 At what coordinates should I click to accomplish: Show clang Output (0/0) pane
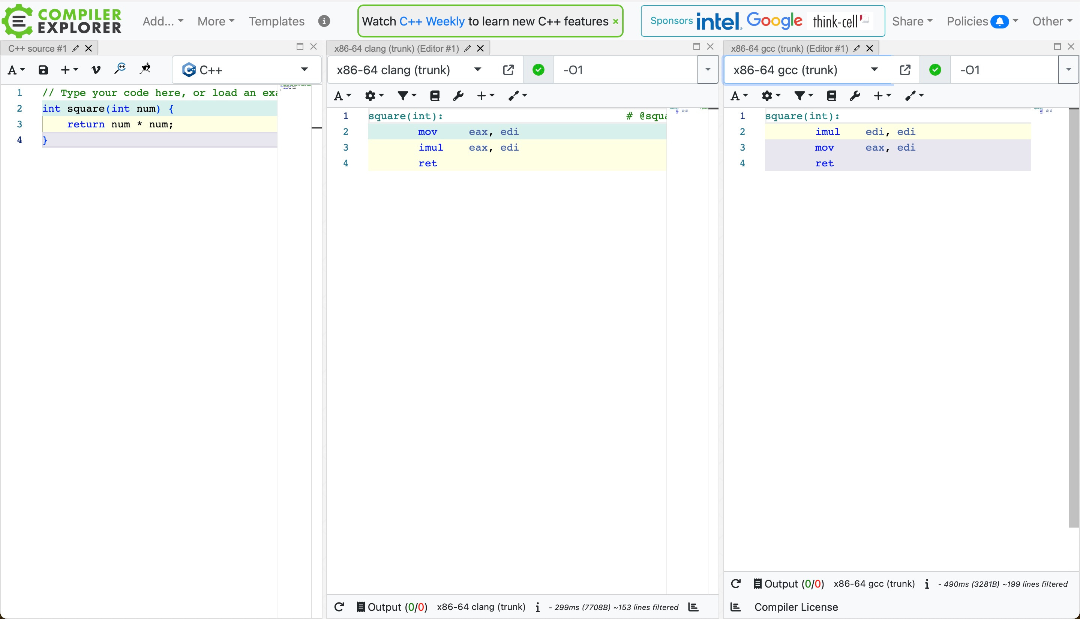pyautogui.click(x=392, y=607)
